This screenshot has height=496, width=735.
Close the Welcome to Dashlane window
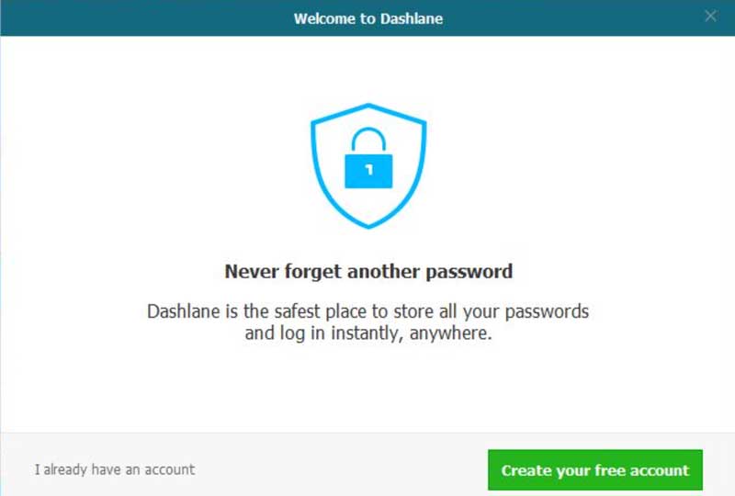click(x=710, y=16)
